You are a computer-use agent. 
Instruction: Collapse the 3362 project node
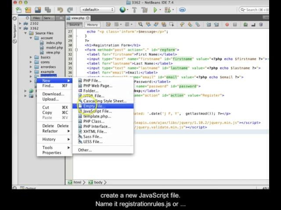[20, 28]
